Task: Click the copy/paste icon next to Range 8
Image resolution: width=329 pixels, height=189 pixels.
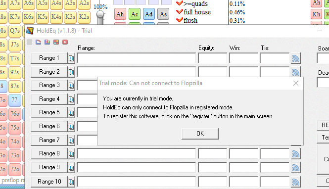Action: (71, 154)
